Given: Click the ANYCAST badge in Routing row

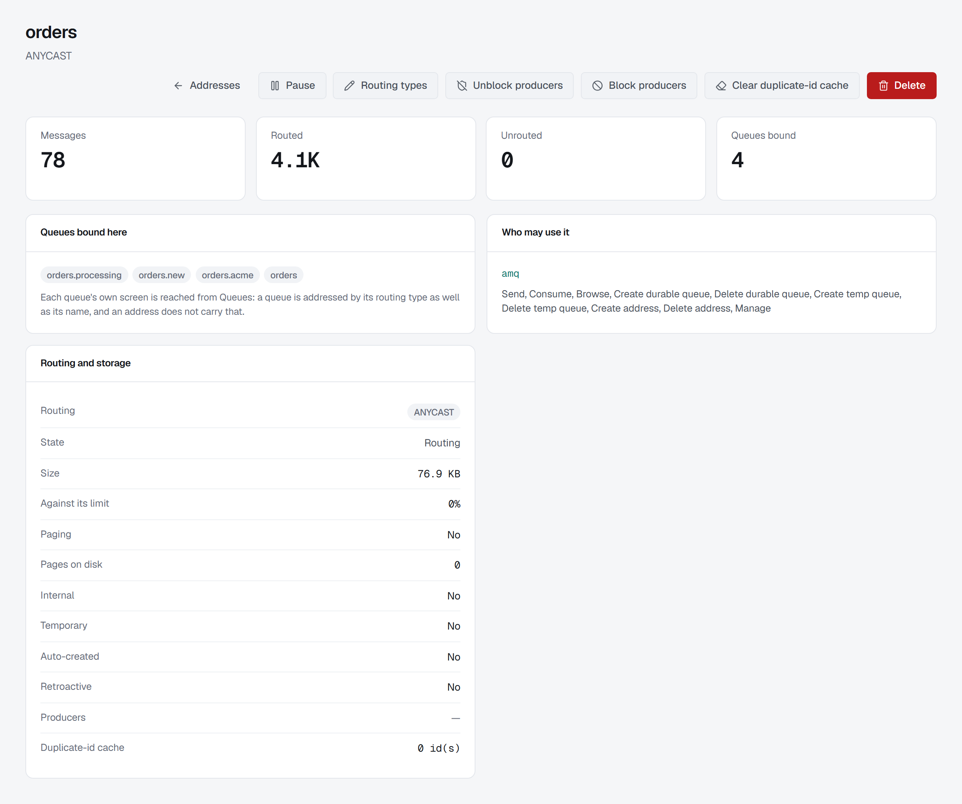Looking at the screenshot, I should pos(434,412).
